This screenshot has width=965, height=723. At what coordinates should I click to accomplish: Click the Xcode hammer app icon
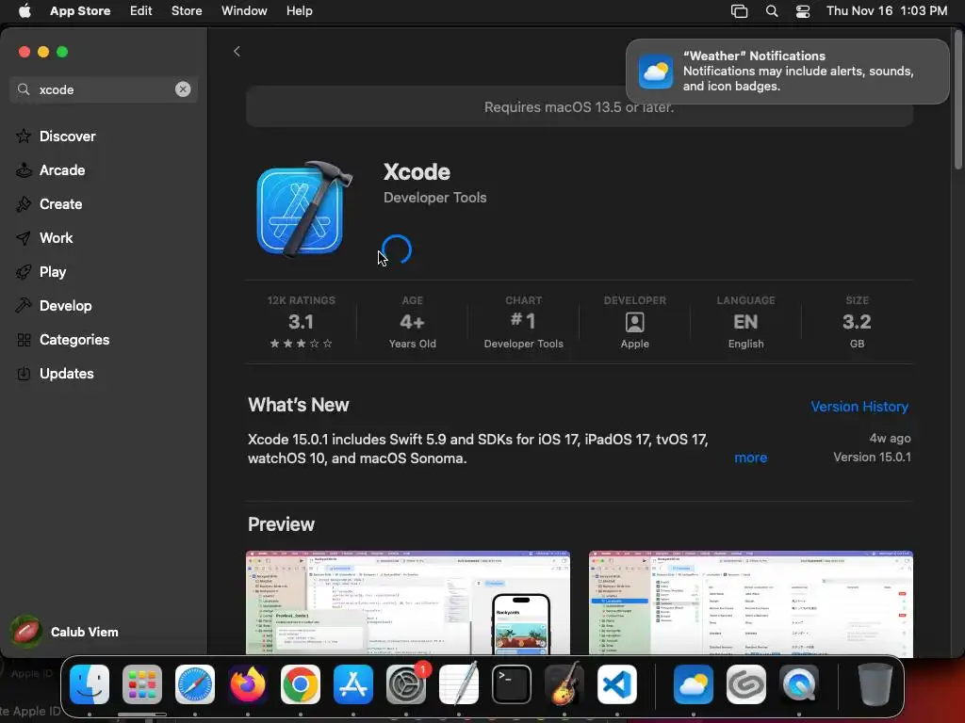304,208
